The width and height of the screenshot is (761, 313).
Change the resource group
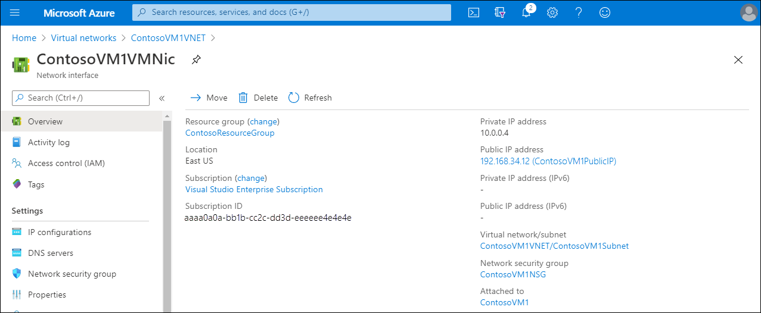(x=263, y=121)
